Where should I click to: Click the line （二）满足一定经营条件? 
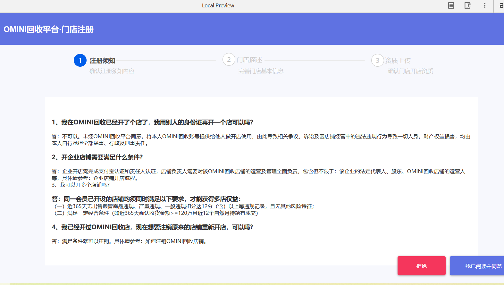point(156,213)
